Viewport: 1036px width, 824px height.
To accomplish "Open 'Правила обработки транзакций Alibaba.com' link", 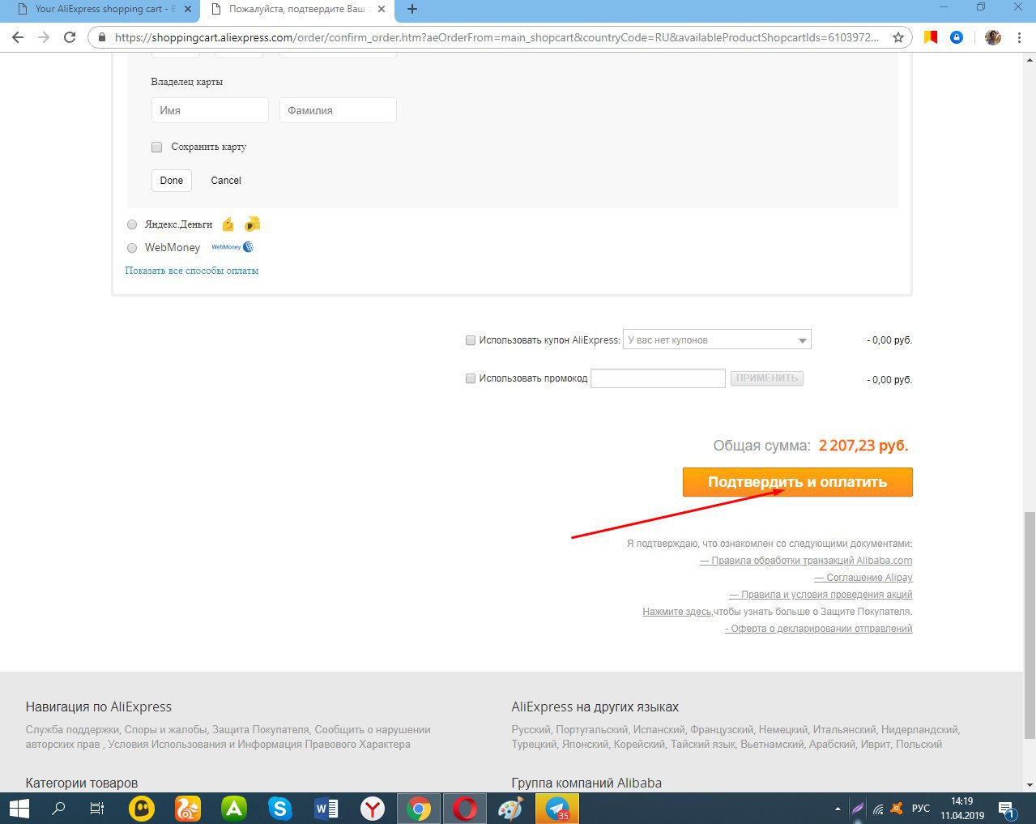I will point(806,561).
